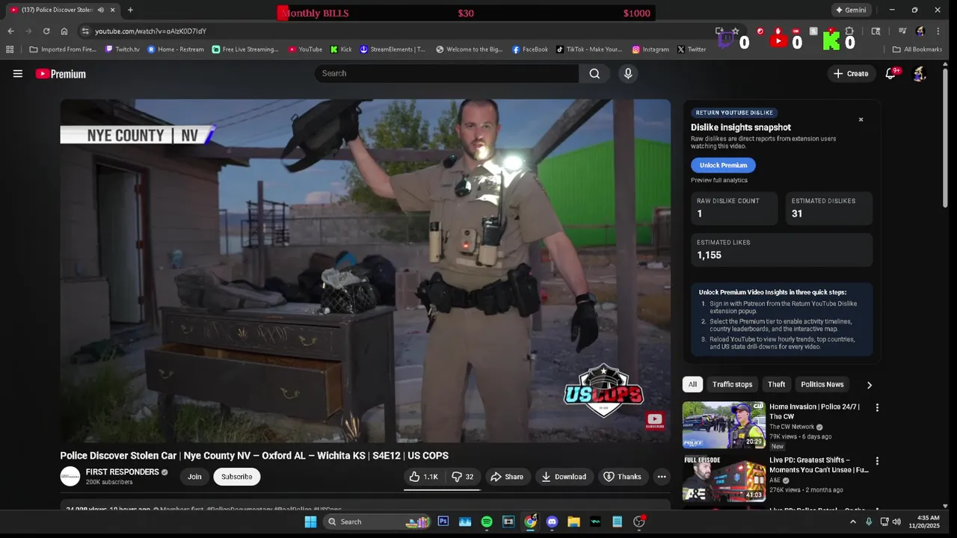This screenshot has height=538, width=957.
Task: Send Thanks to the channel
Action: 623,477
